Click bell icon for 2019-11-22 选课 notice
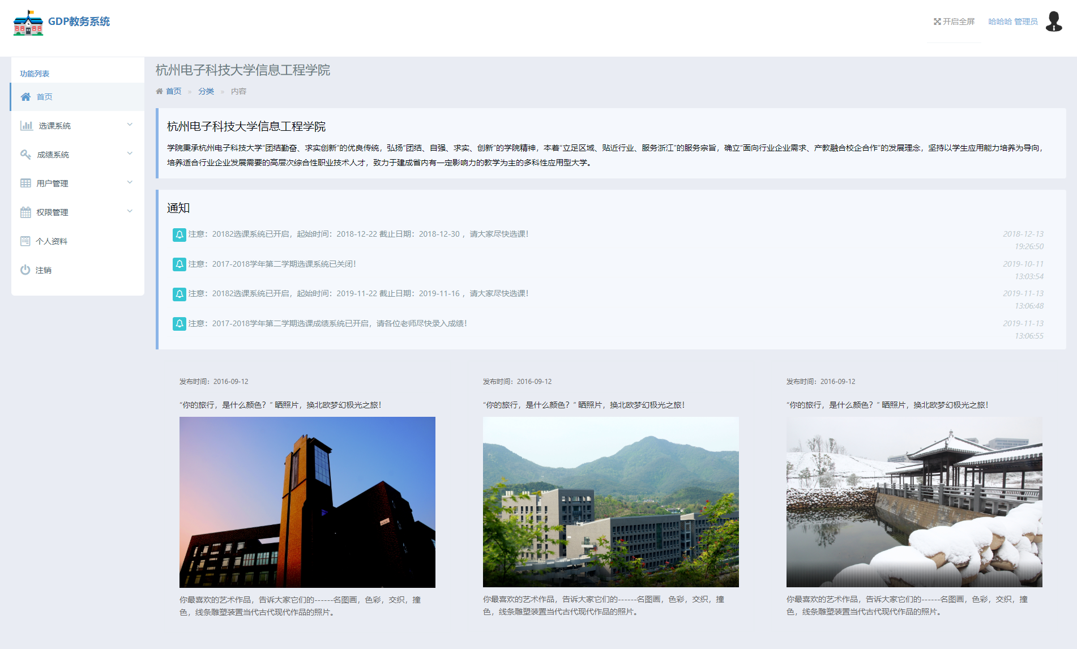This screenshot has width=1077, height=649. (179, 294)
